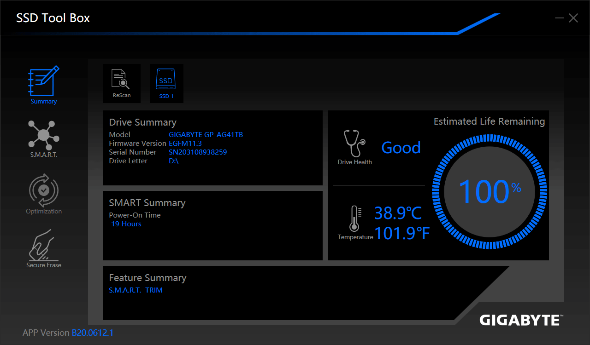Click the Drive Health stethoscope icon

(354, 144)
